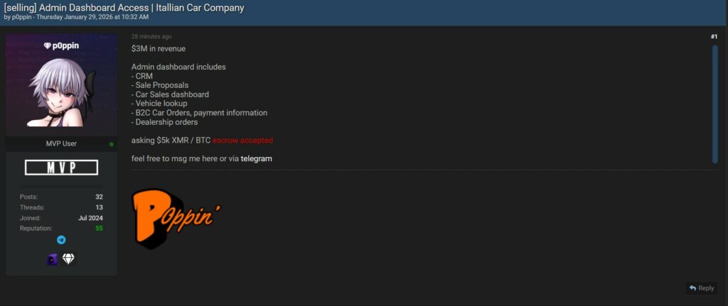Click the diamond icon beside p0ppin username
This screenshot has height=306, width=728.
[47, 45]
